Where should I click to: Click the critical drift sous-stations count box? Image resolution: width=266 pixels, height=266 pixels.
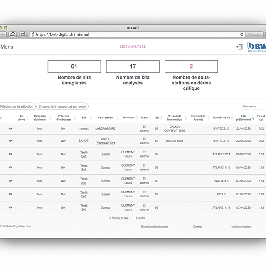(191, 66)
